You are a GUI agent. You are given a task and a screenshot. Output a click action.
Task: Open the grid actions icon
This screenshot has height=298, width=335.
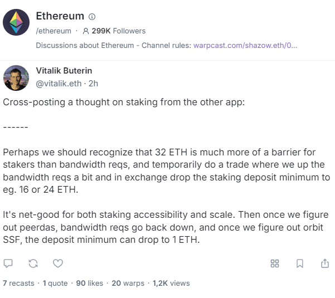[x=275, y=263]
